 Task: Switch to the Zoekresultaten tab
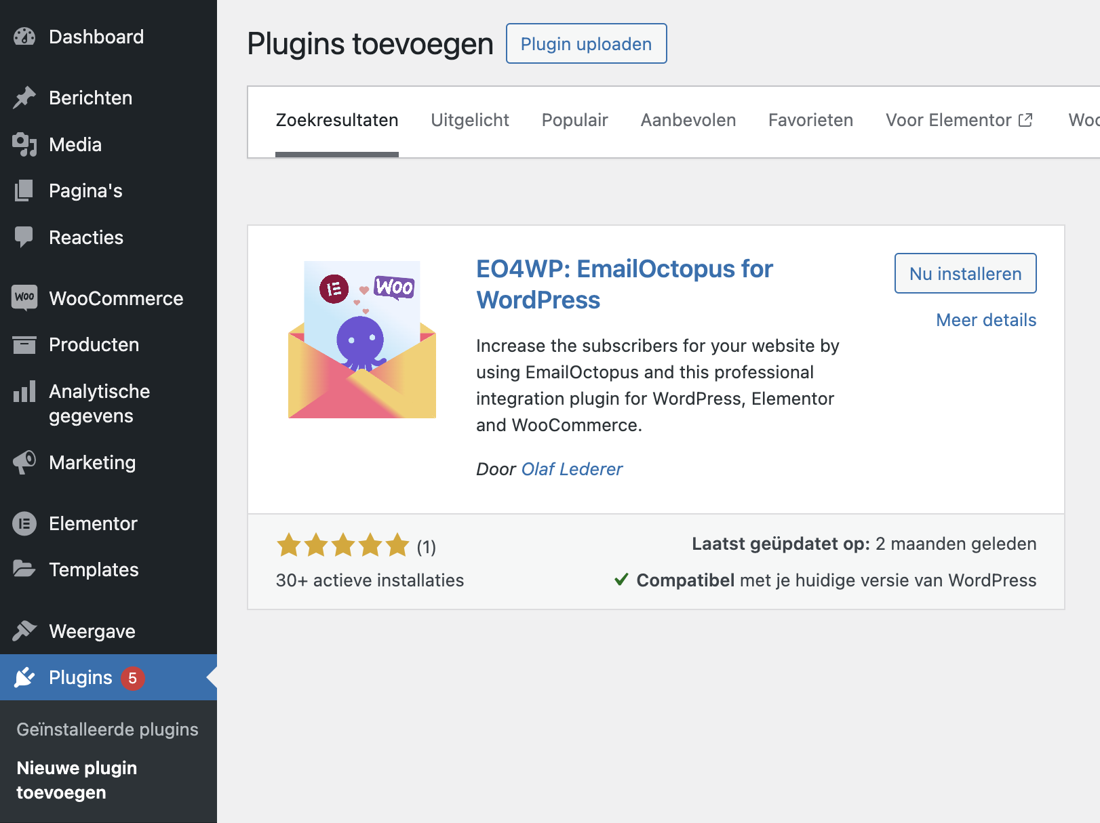pos(337,121)
